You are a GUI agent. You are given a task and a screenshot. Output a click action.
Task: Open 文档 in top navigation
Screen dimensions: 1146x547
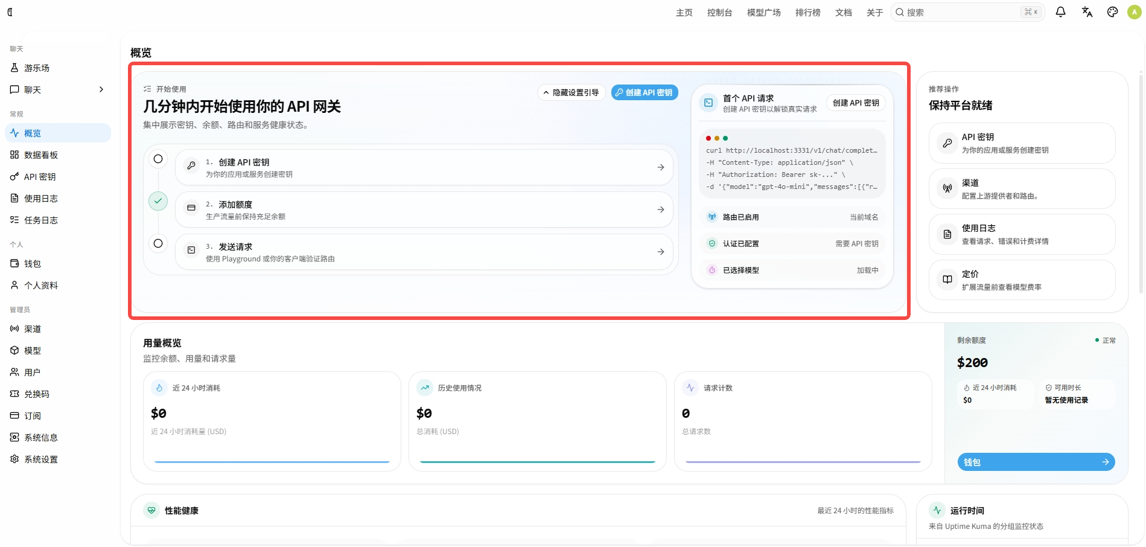(x=844, y=13)
